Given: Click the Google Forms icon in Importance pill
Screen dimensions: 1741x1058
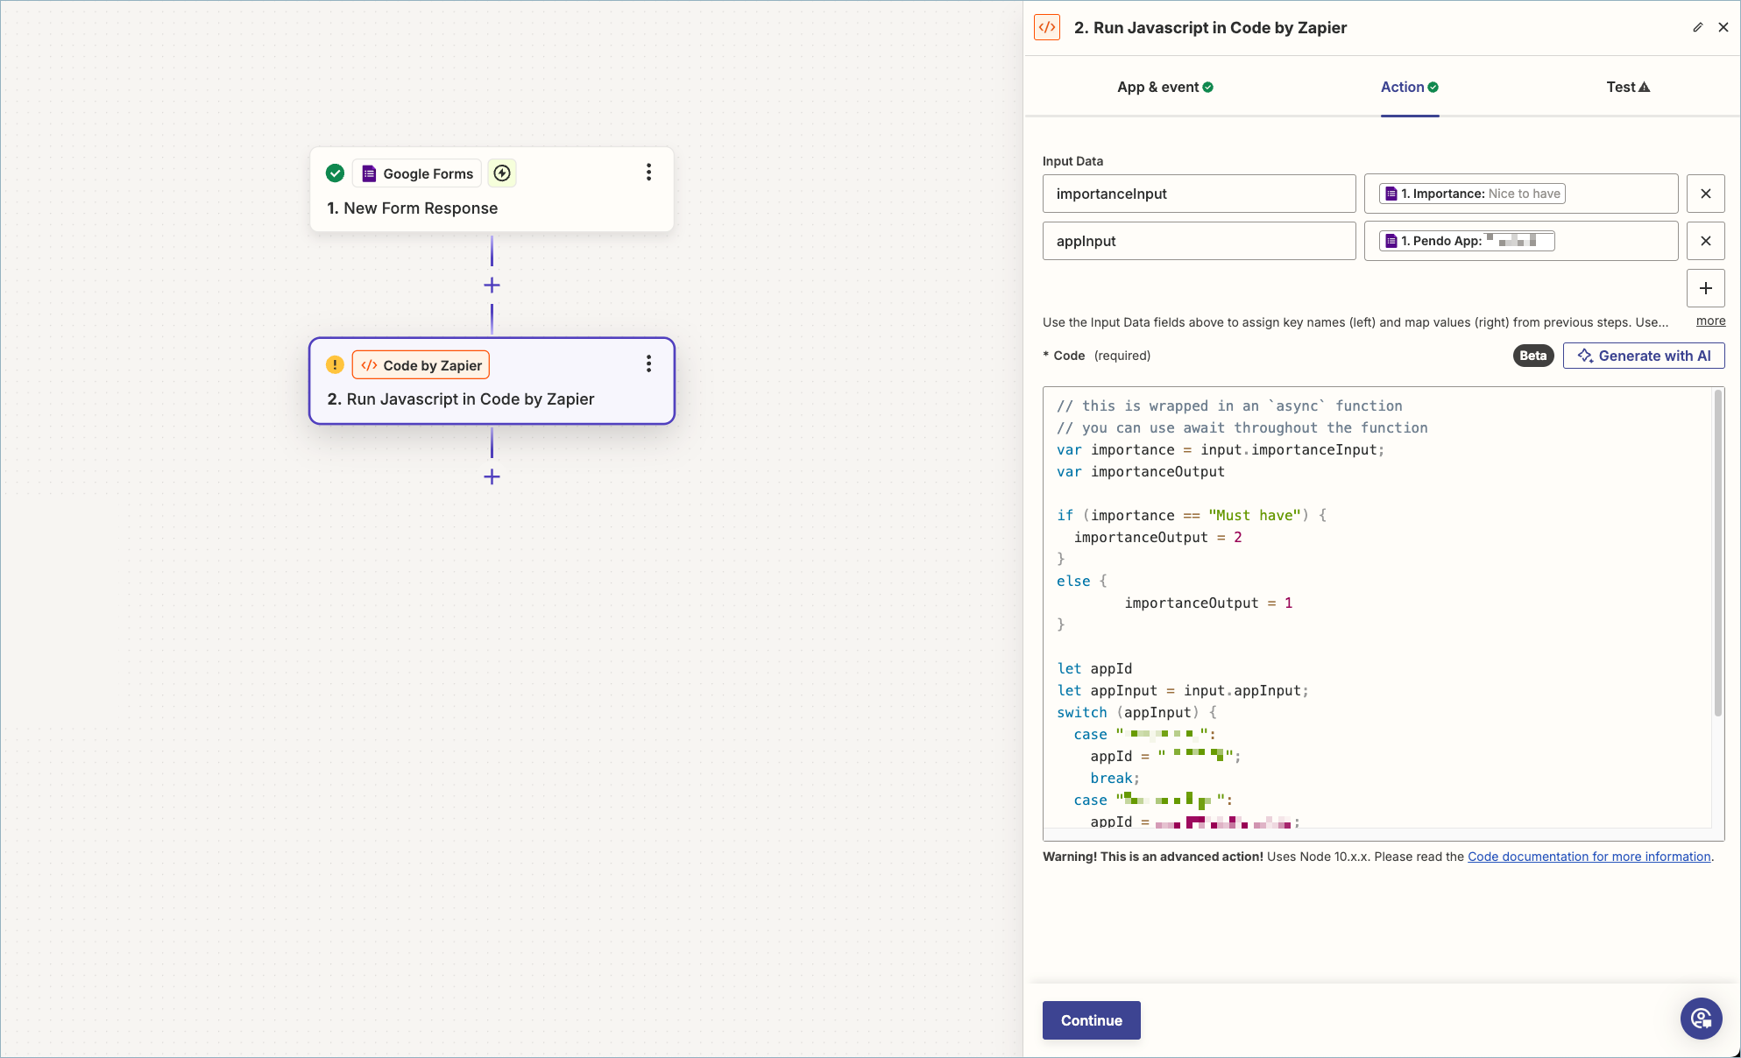Looking at the screenshot, I should click(x=1391, y=194).
